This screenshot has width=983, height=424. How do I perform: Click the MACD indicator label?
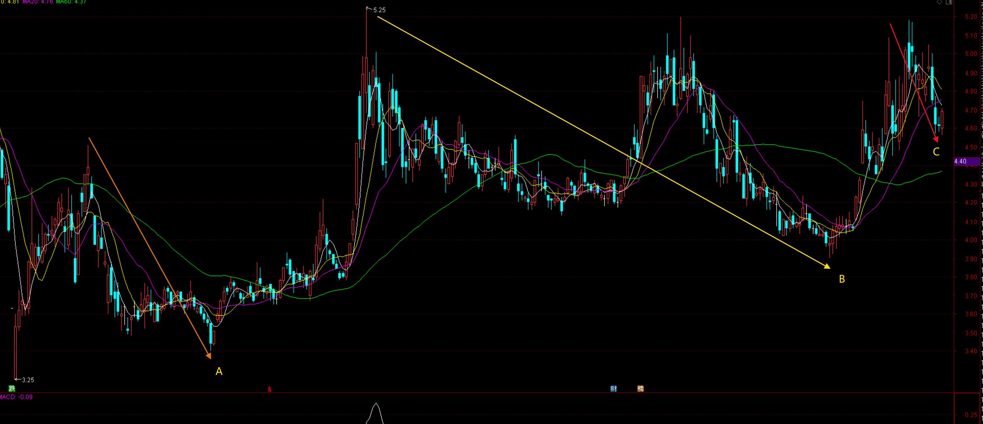pyautogui.click(x=16, y=397)
